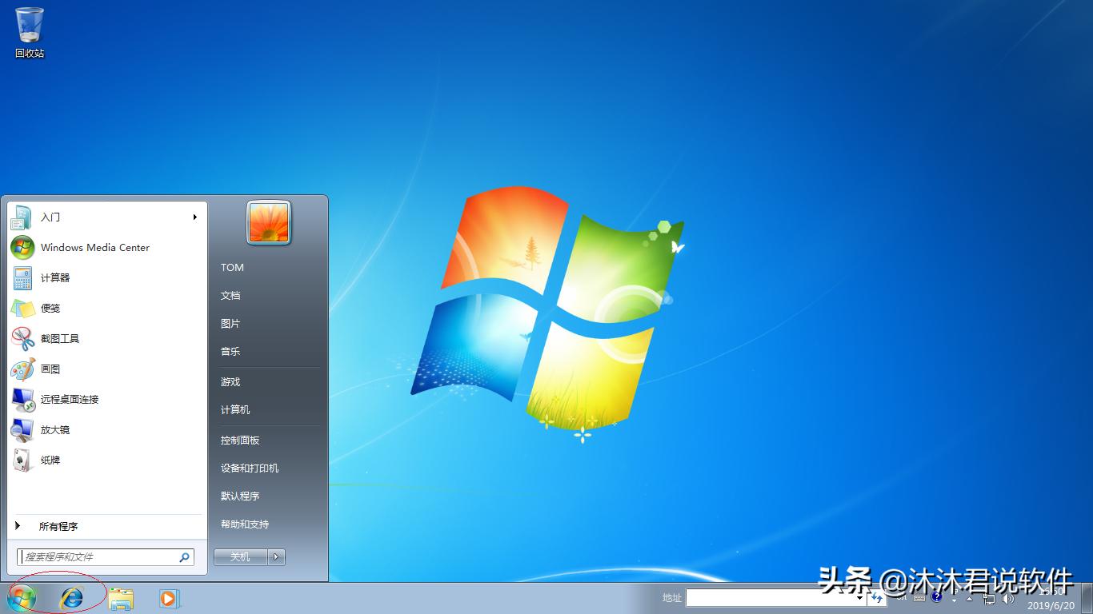The image size is (1093, 614).
Task: Open Windows Media Player from the taskbar
Action: pos(169,597)
